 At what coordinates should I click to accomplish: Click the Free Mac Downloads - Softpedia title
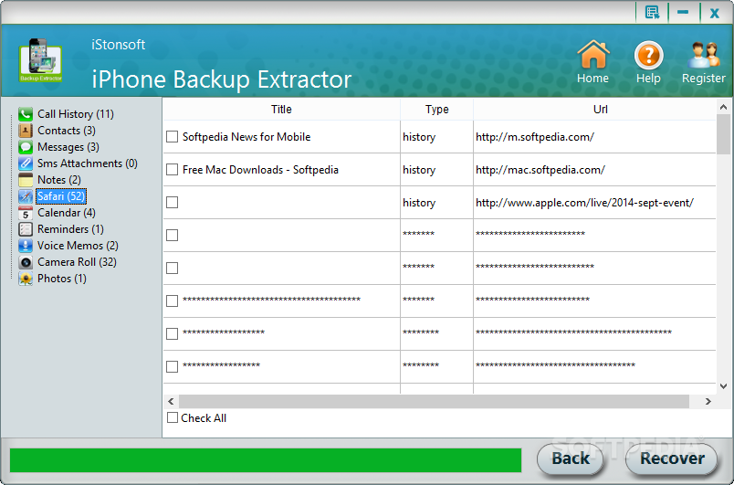click(260, 170)
